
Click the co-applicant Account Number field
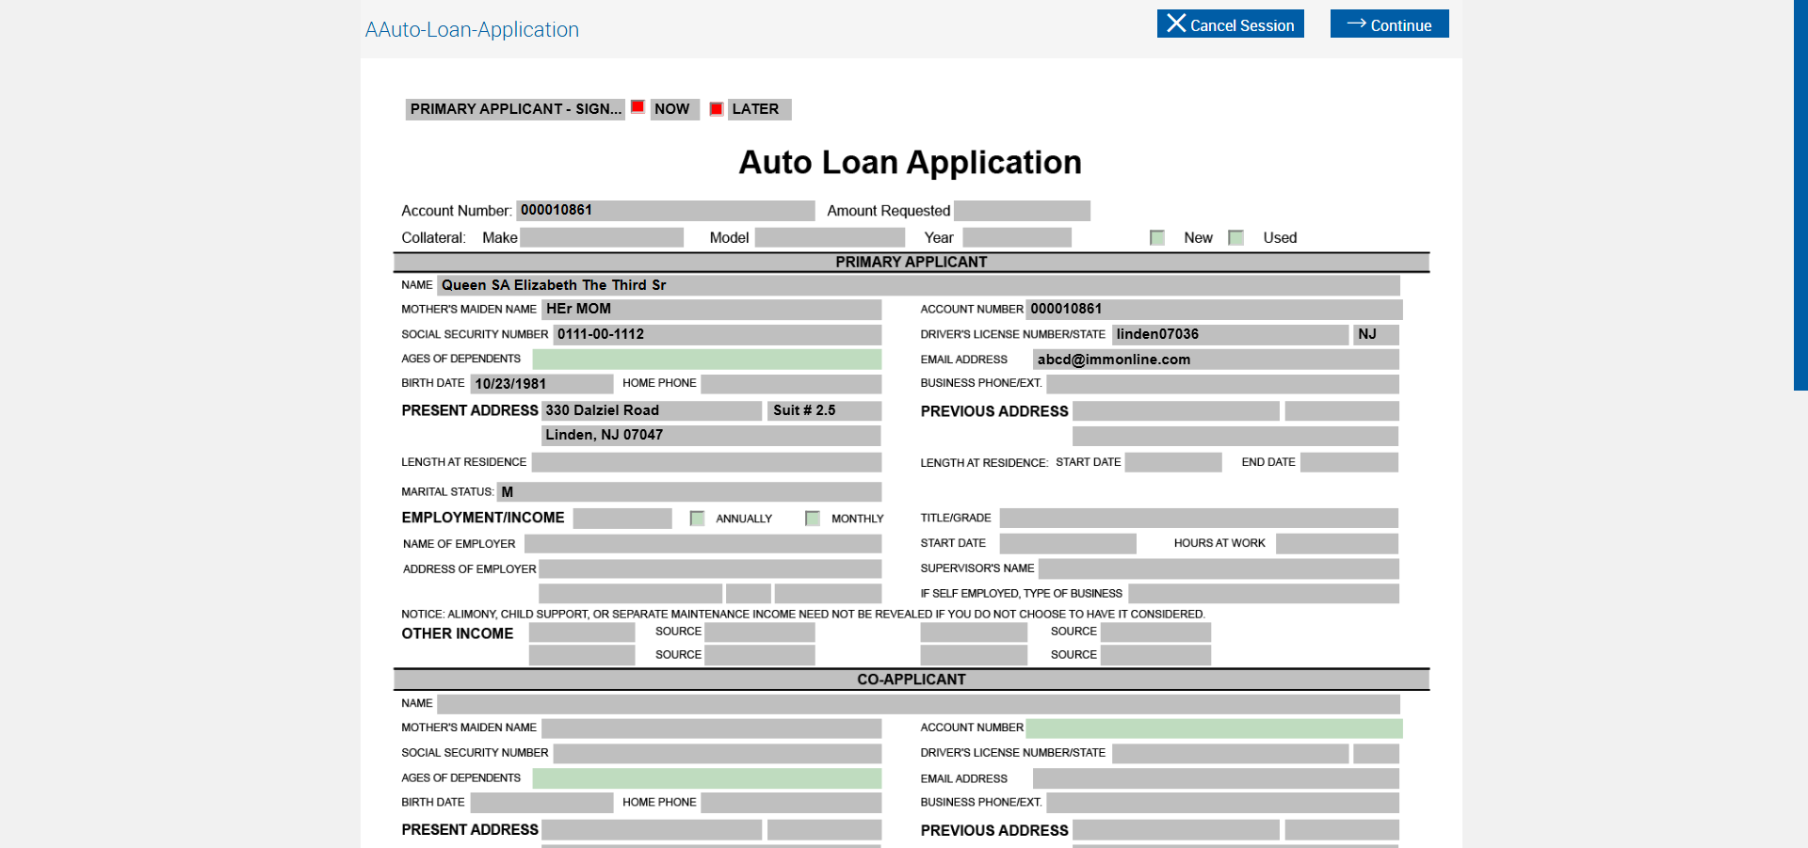point(1214,728)
